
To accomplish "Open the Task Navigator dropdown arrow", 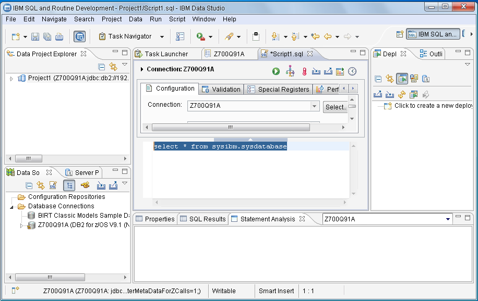I will [x=162, y=37].
